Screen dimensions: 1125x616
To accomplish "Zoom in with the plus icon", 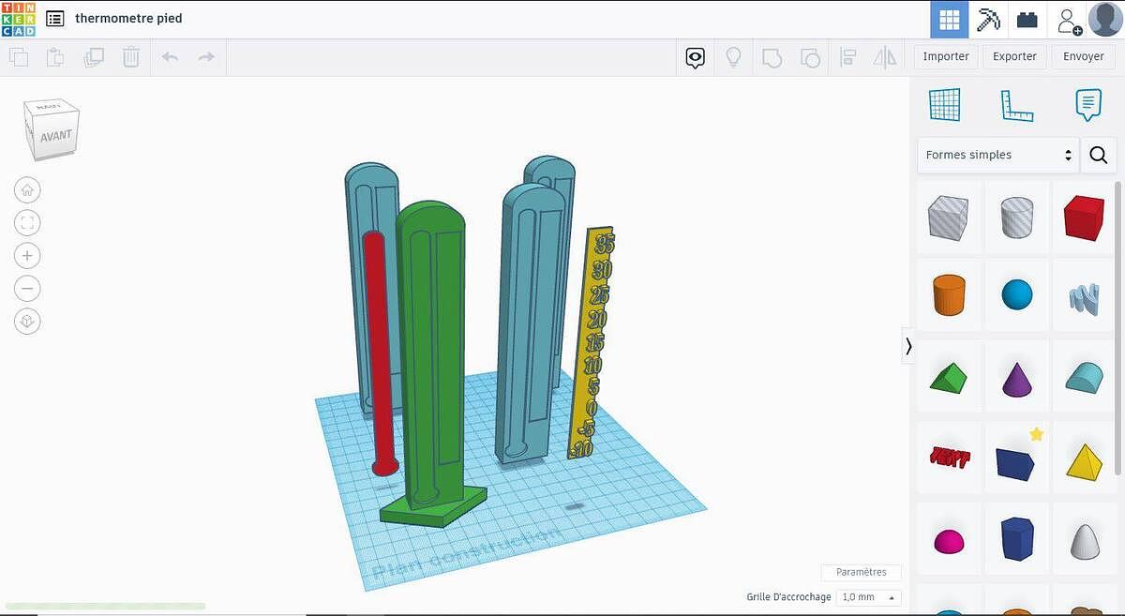I will click(28, 256).
